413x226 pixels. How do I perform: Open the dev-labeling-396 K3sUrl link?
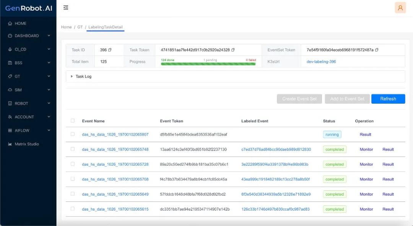321,62
